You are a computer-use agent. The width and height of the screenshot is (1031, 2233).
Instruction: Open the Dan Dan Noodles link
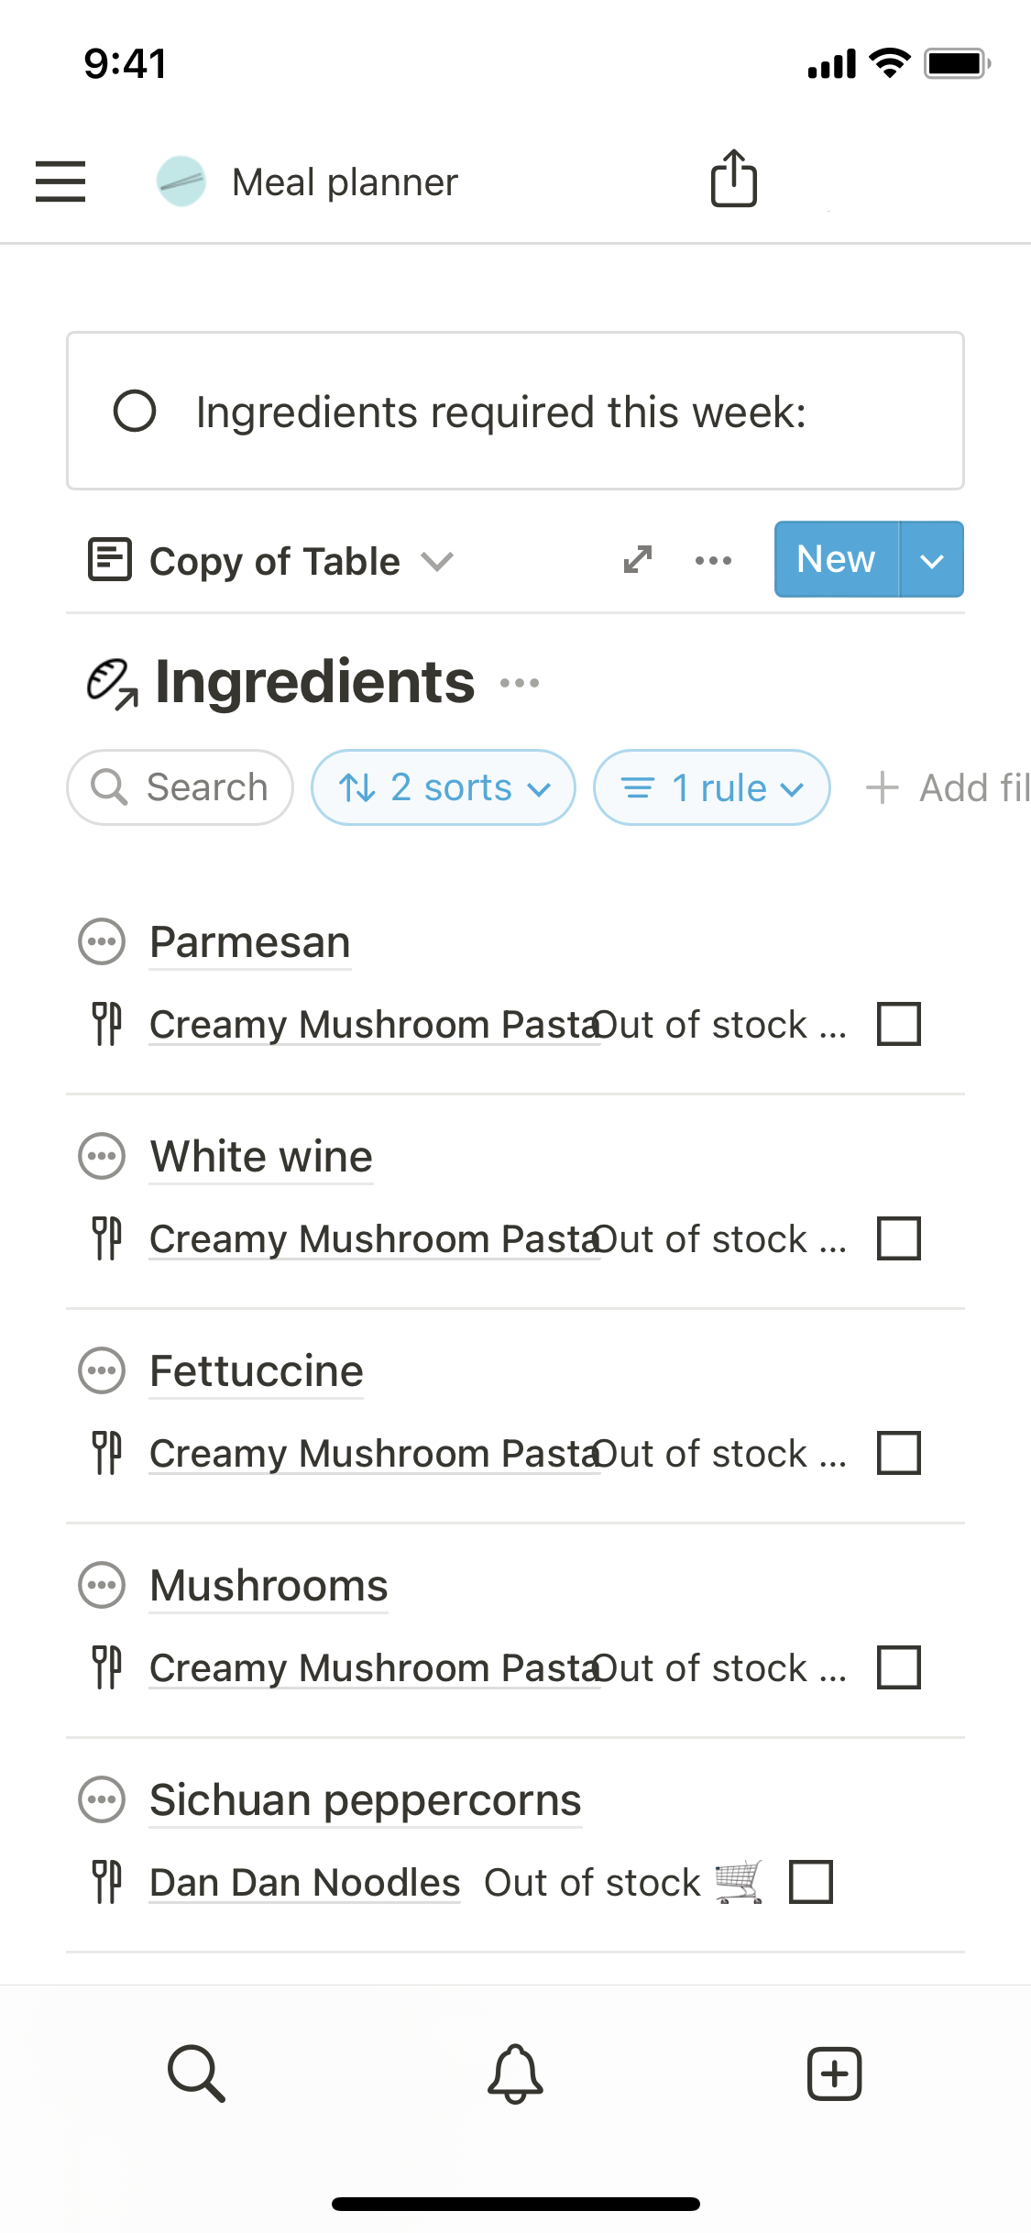click(304, 1882)
